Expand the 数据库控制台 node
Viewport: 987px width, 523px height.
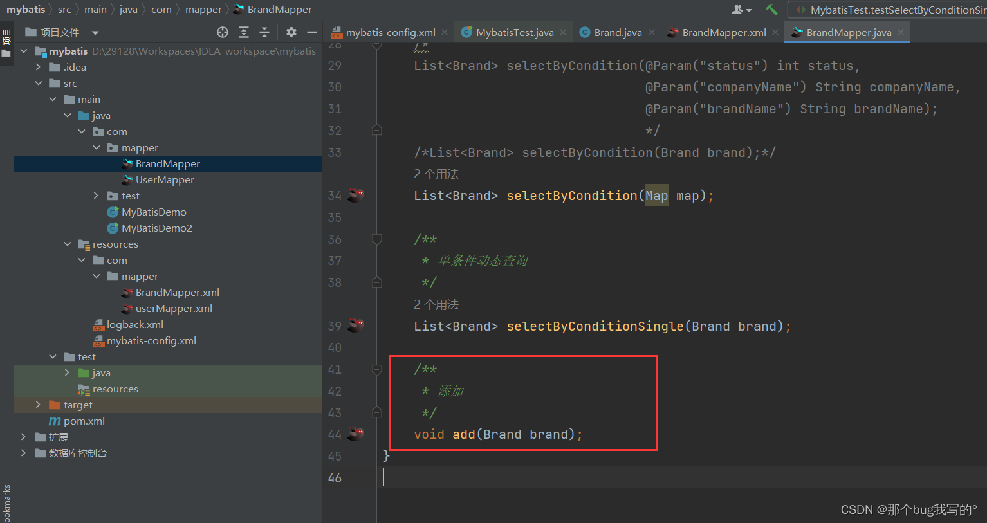[x=24, y=453]
